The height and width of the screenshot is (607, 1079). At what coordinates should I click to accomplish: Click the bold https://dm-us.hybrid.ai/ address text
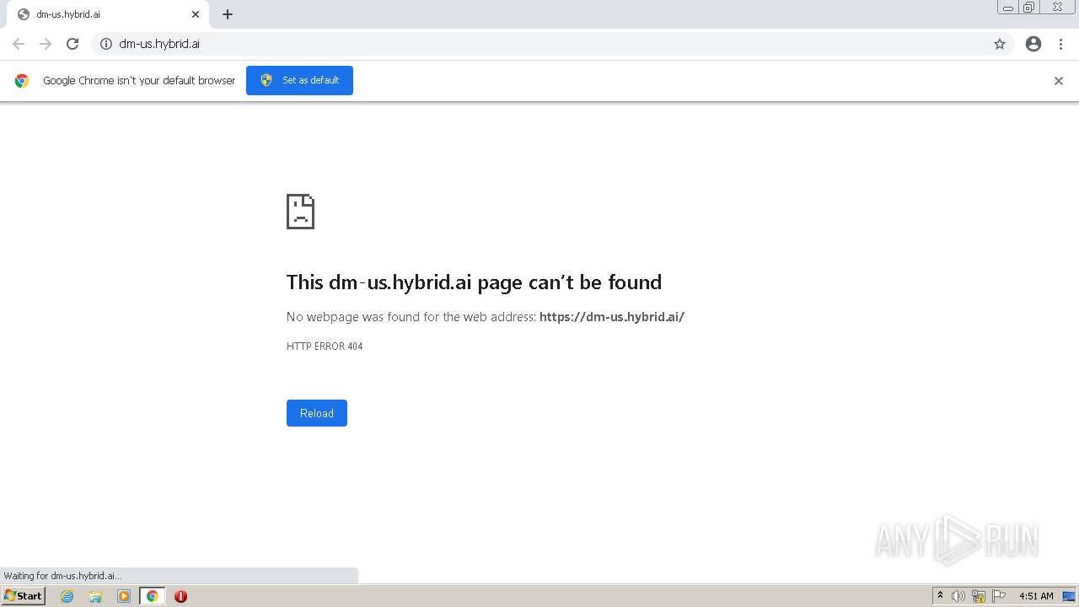click(x=612, y=317)
